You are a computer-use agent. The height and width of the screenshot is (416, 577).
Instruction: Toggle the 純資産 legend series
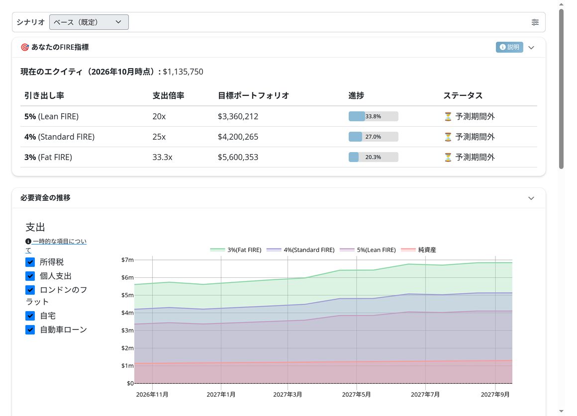tap(418, 250)
